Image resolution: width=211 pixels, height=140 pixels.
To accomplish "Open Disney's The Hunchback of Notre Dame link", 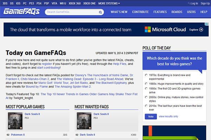I will pyautogui.click(x=102, y=75).
